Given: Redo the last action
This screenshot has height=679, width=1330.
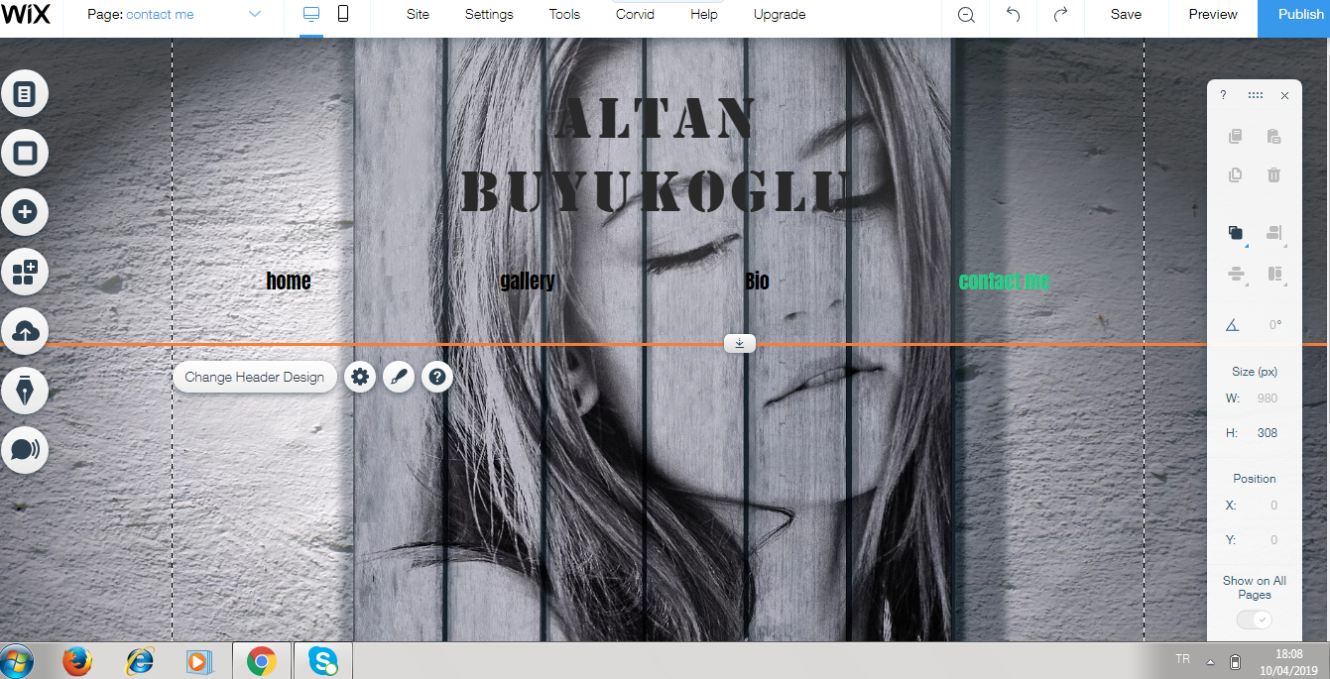Looking at the screenshot, I should tap(1060, 15).
